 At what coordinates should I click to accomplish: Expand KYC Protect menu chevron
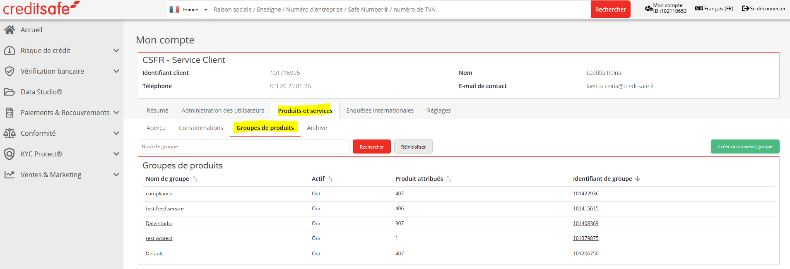click(x=116, y=154)
